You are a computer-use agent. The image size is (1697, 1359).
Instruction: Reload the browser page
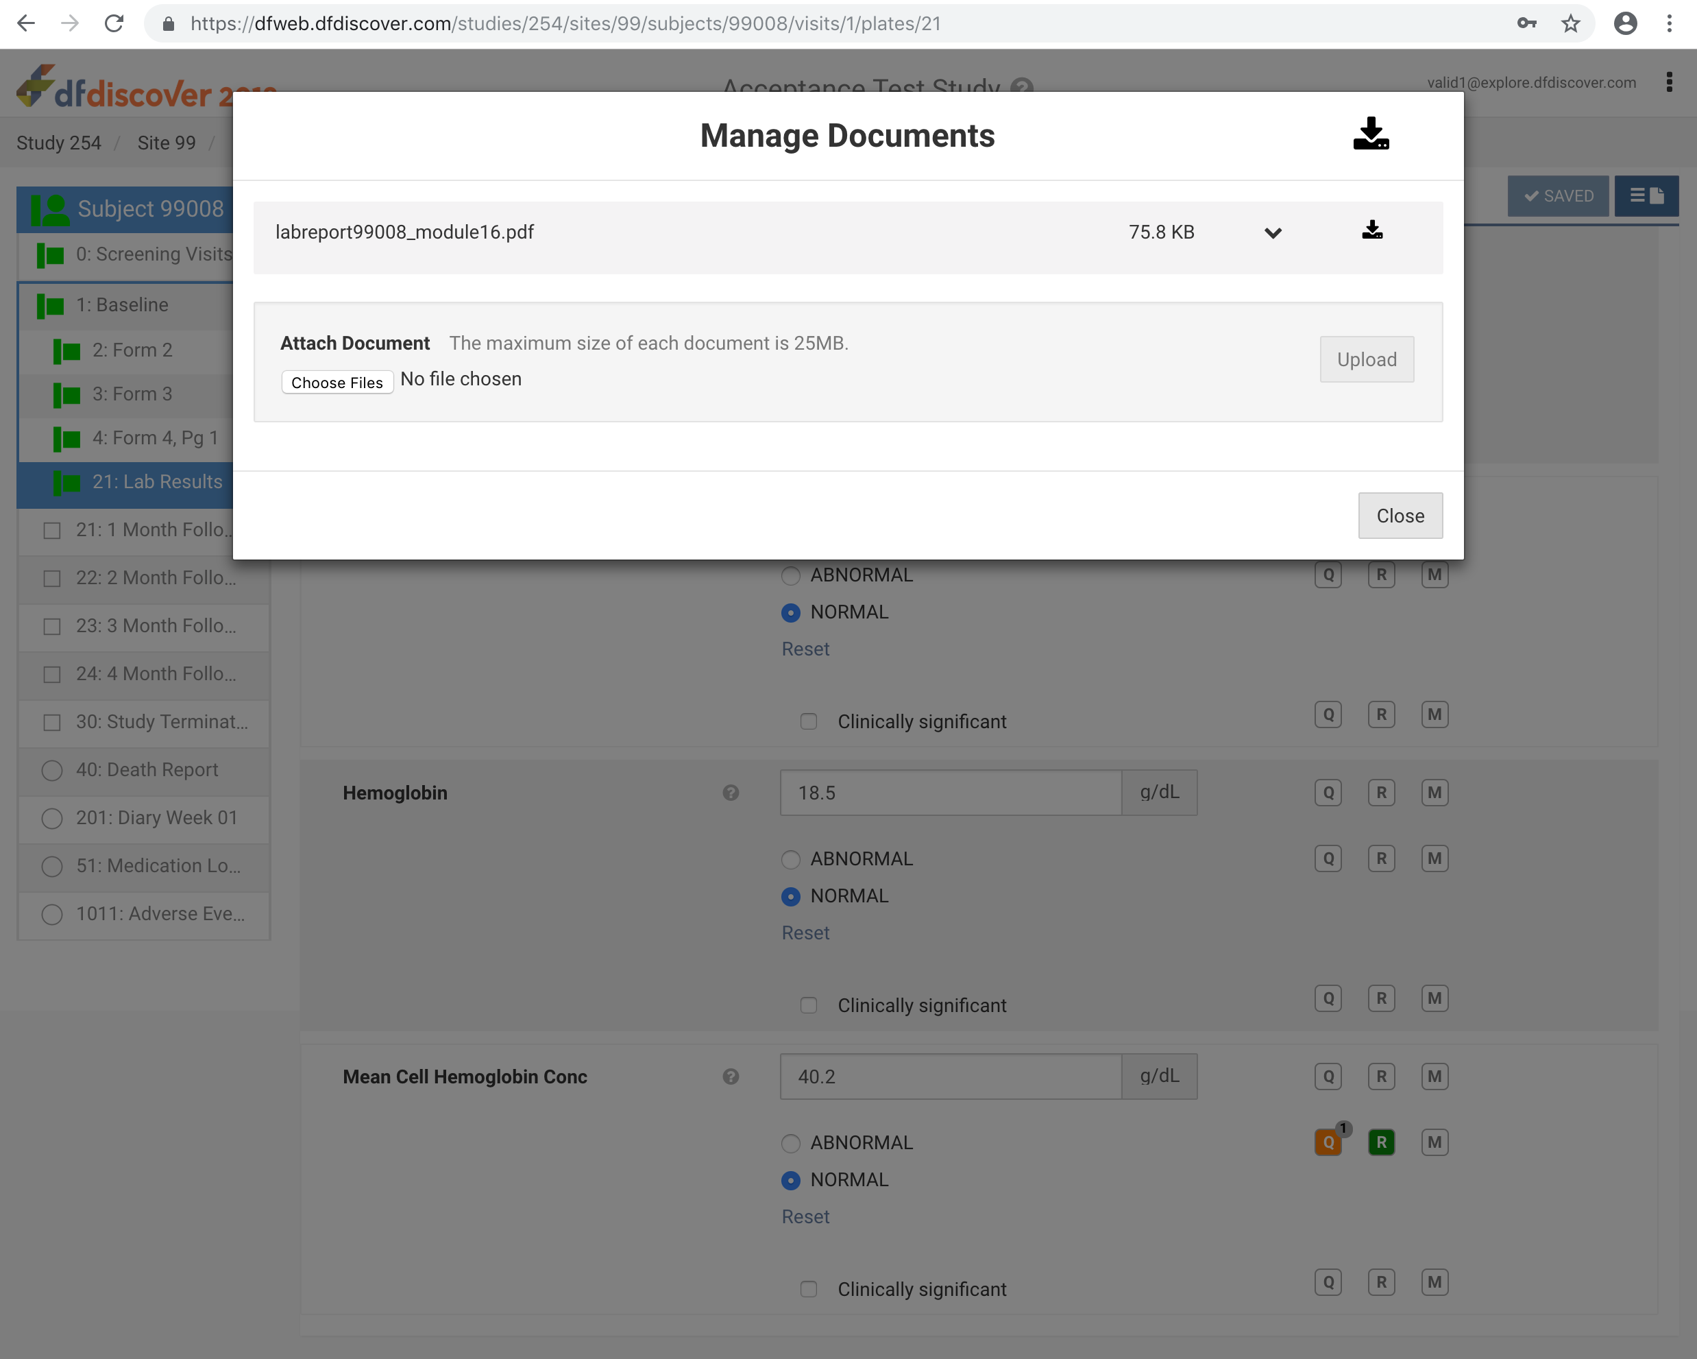coord(115,23)
